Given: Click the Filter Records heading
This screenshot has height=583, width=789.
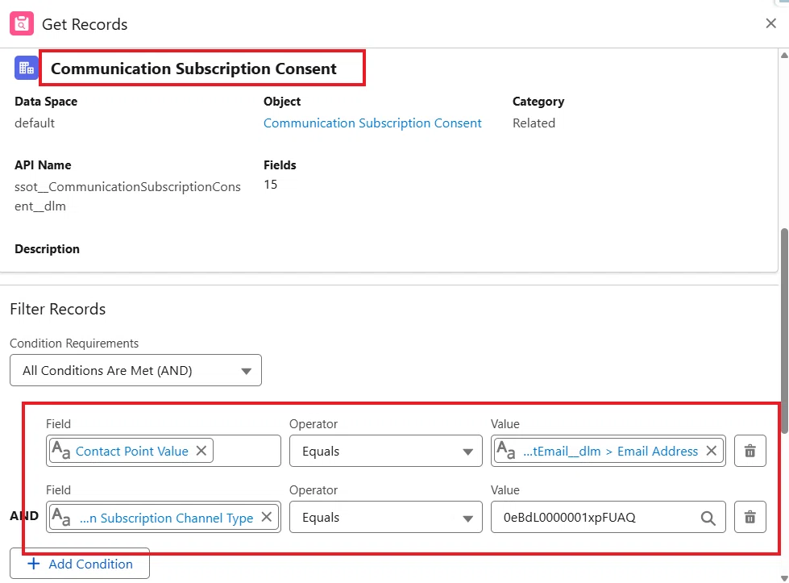Looking at the screenshot, I should (58, 309).
